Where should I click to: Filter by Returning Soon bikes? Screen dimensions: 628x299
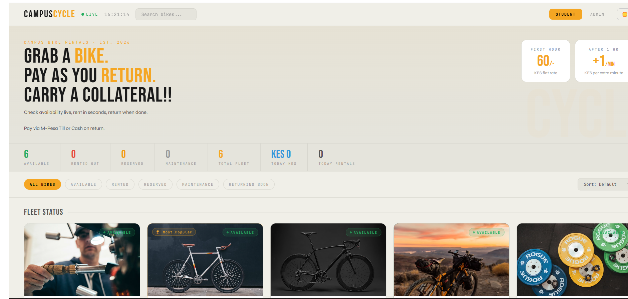pos(249,184)
